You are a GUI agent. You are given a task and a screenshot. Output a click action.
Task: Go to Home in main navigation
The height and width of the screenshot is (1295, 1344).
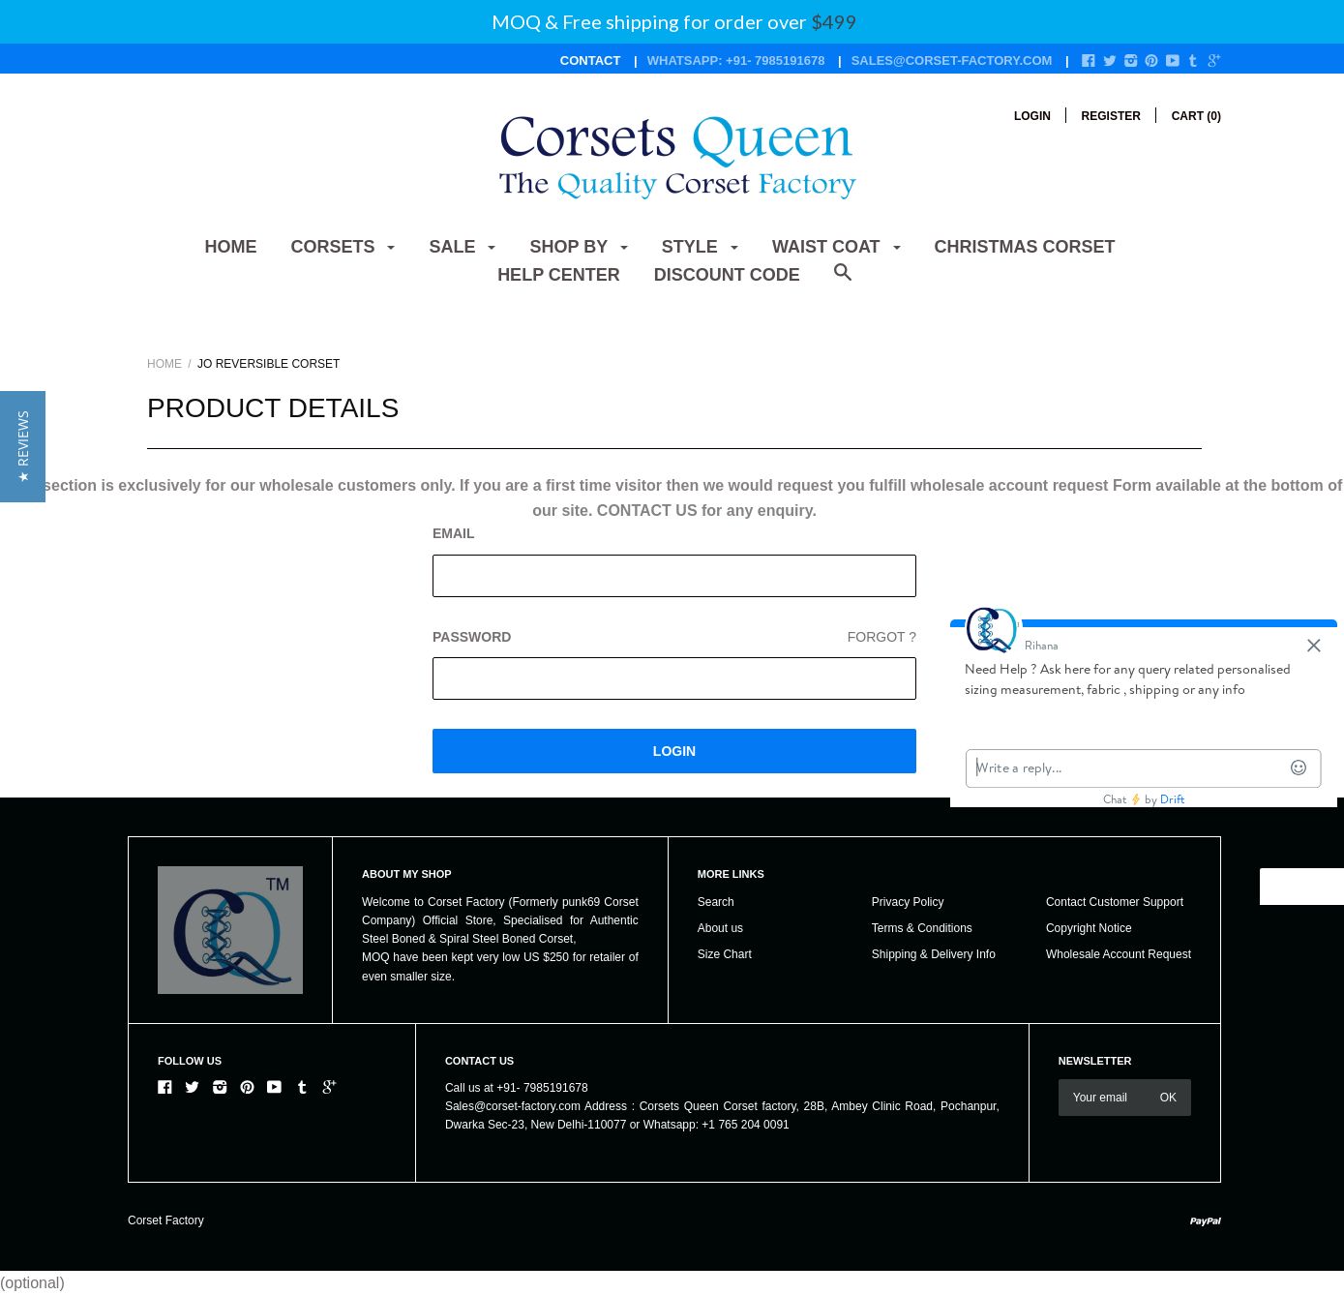pos(230,247)
